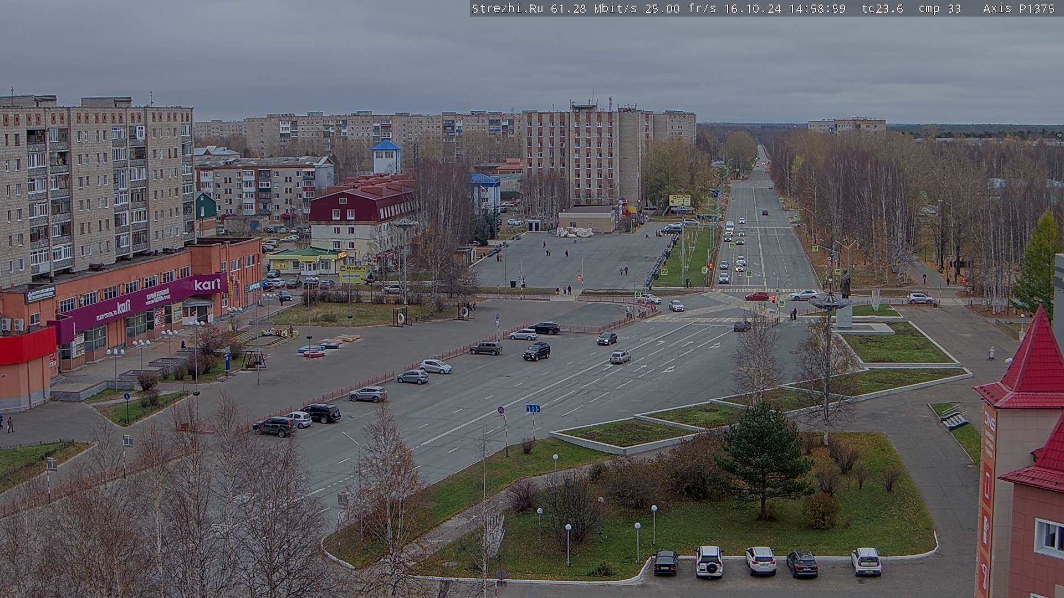Select the tc23.6 overlay value
This screenshot has width=1064, height=598.
pos(882,8)
